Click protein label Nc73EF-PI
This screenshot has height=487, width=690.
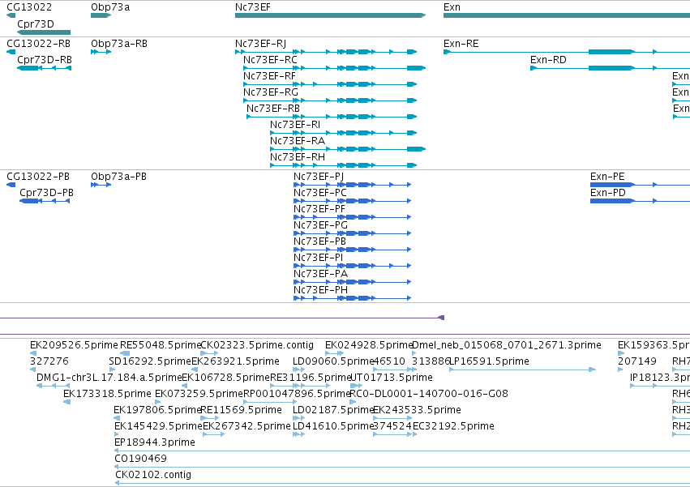pyautogui.click(x=318, y=258)
